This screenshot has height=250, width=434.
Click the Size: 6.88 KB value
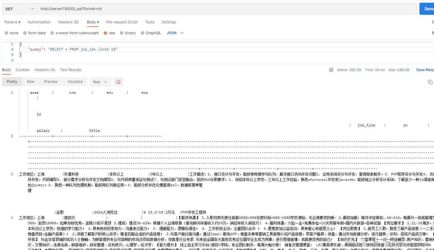click(x=399, y=70)
